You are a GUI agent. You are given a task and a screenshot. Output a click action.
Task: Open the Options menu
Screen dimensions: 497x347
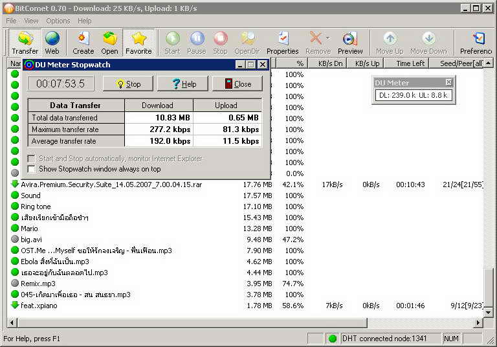click(x=58, y=21)
